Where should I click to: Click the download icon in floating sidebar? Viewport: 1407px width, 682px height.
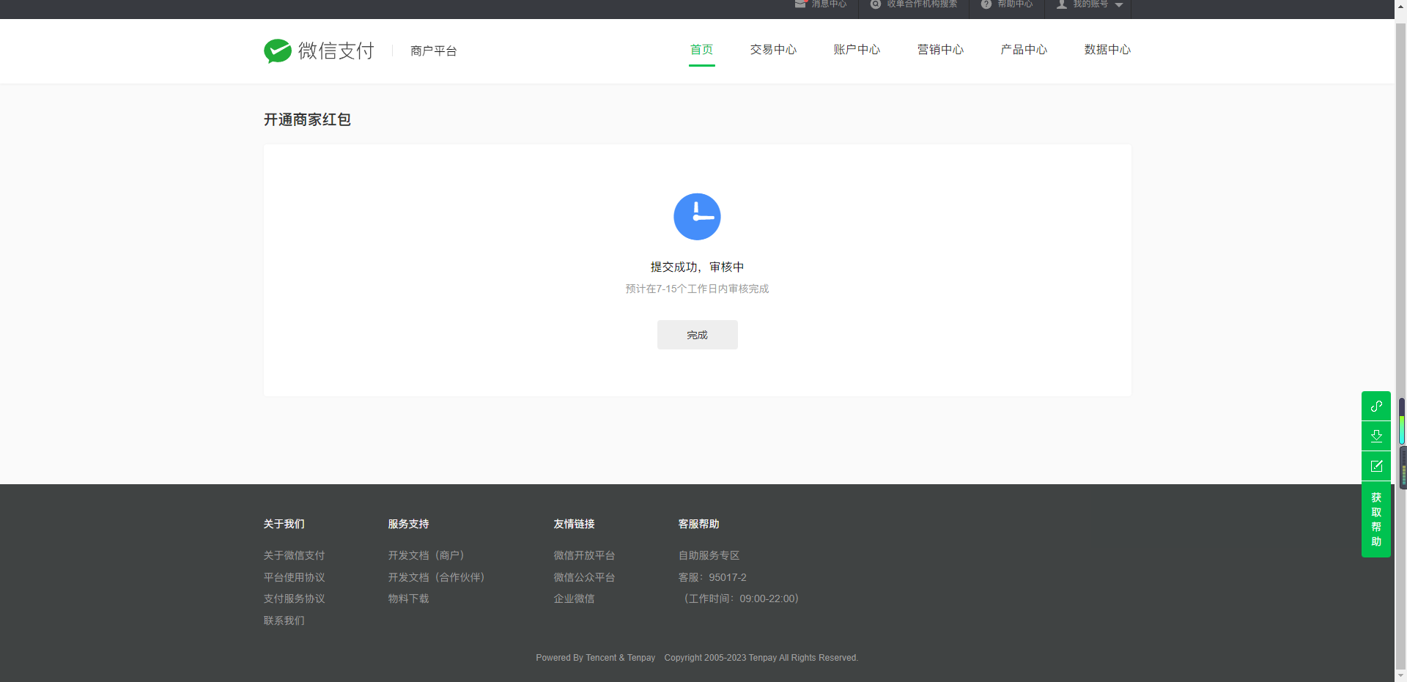click(1375, 436)
